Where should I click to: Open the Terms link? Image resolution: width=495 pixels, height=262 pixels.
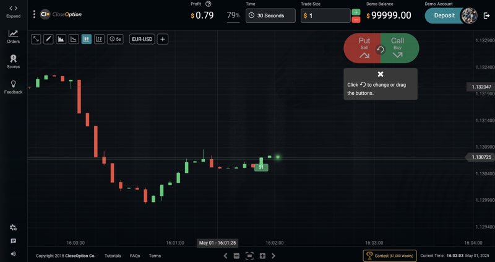coord(155,256)
